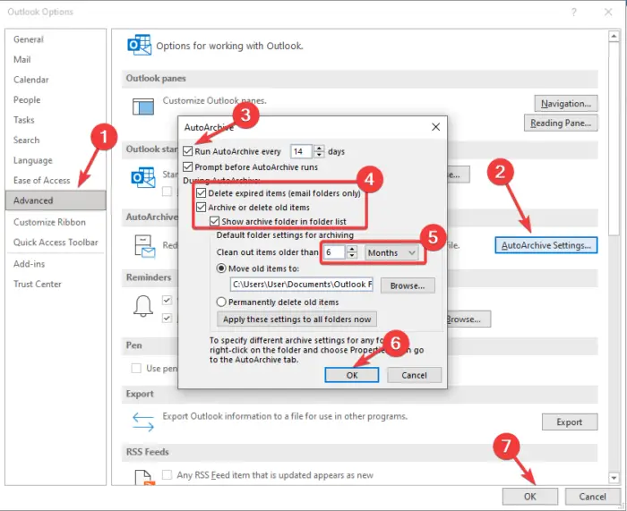The width and height of the screenshot is (627, 511).
Task: Click scrollbar down arrow in options pane
Action: pos(614,478)
